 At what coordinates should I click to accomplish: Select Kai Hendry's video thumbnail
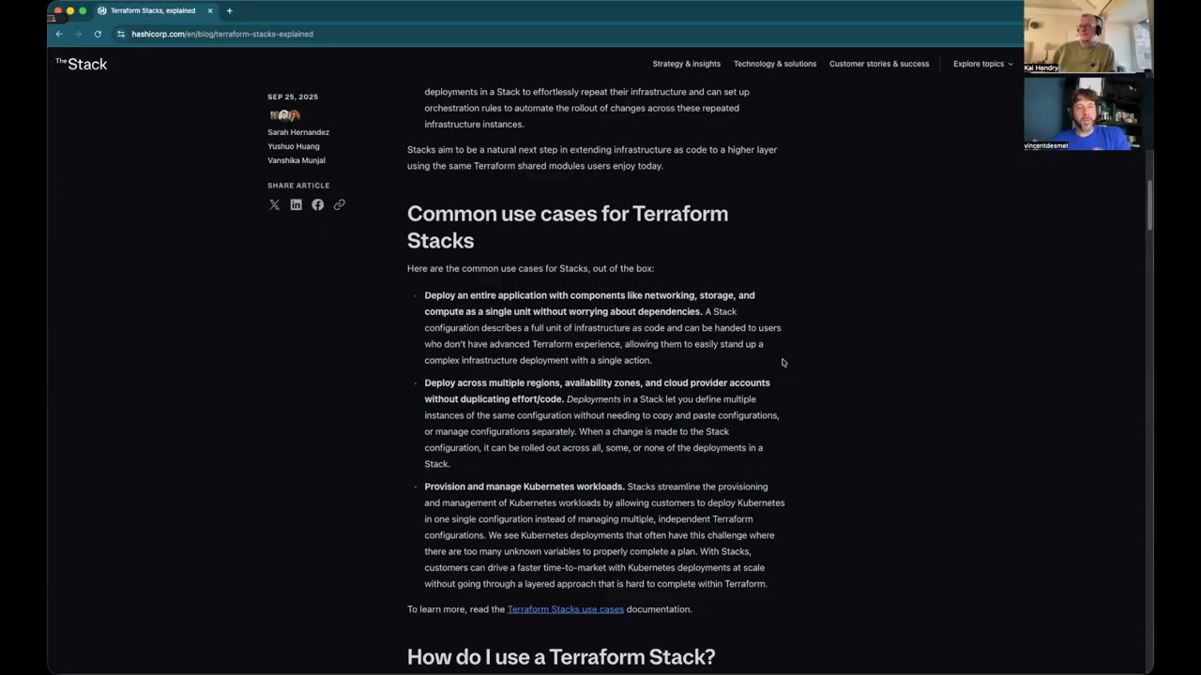coord(1087,37)
